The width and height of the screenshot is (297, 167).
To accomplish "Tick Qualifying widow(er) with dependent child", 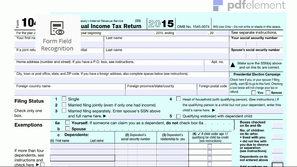I will [x=178, y=116].
